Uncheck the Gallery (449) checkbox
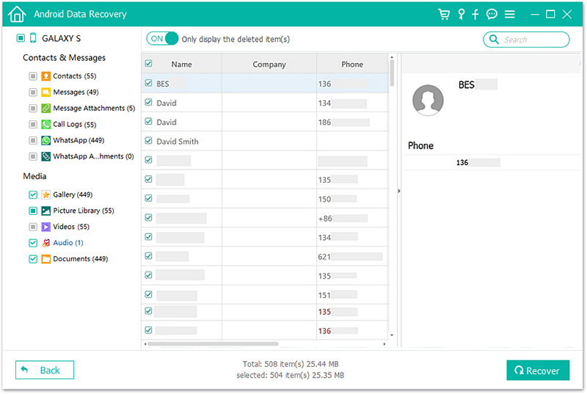Screen dimensions: 587x394 tap(33, 194)
